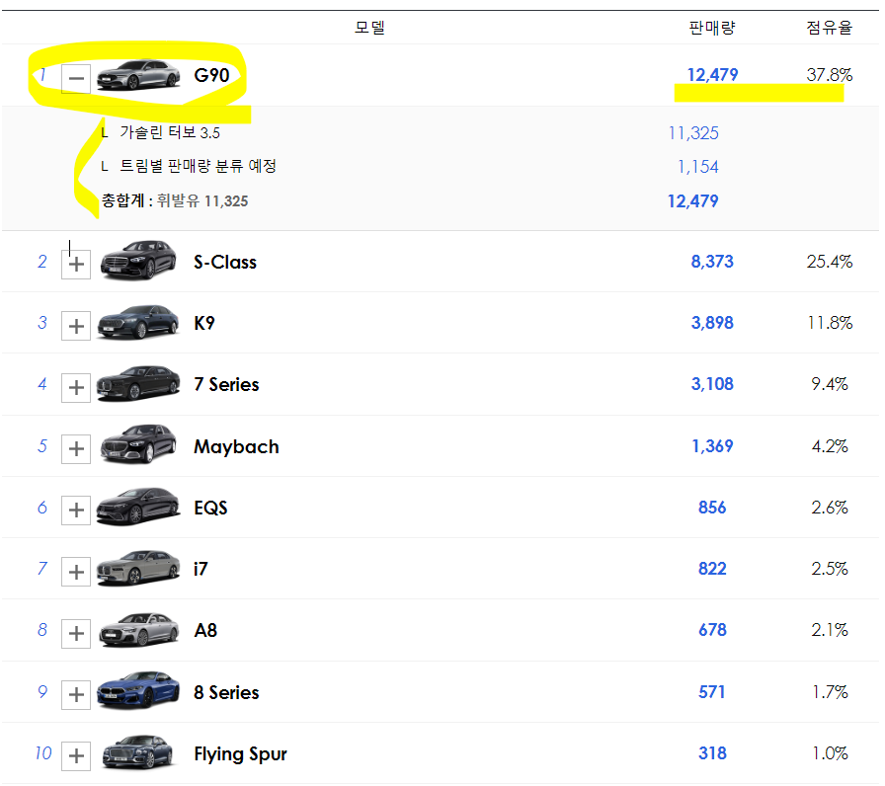Click S-Class share value 25.4%
This screenshot has height=786, width=885.
coord(829,262)
